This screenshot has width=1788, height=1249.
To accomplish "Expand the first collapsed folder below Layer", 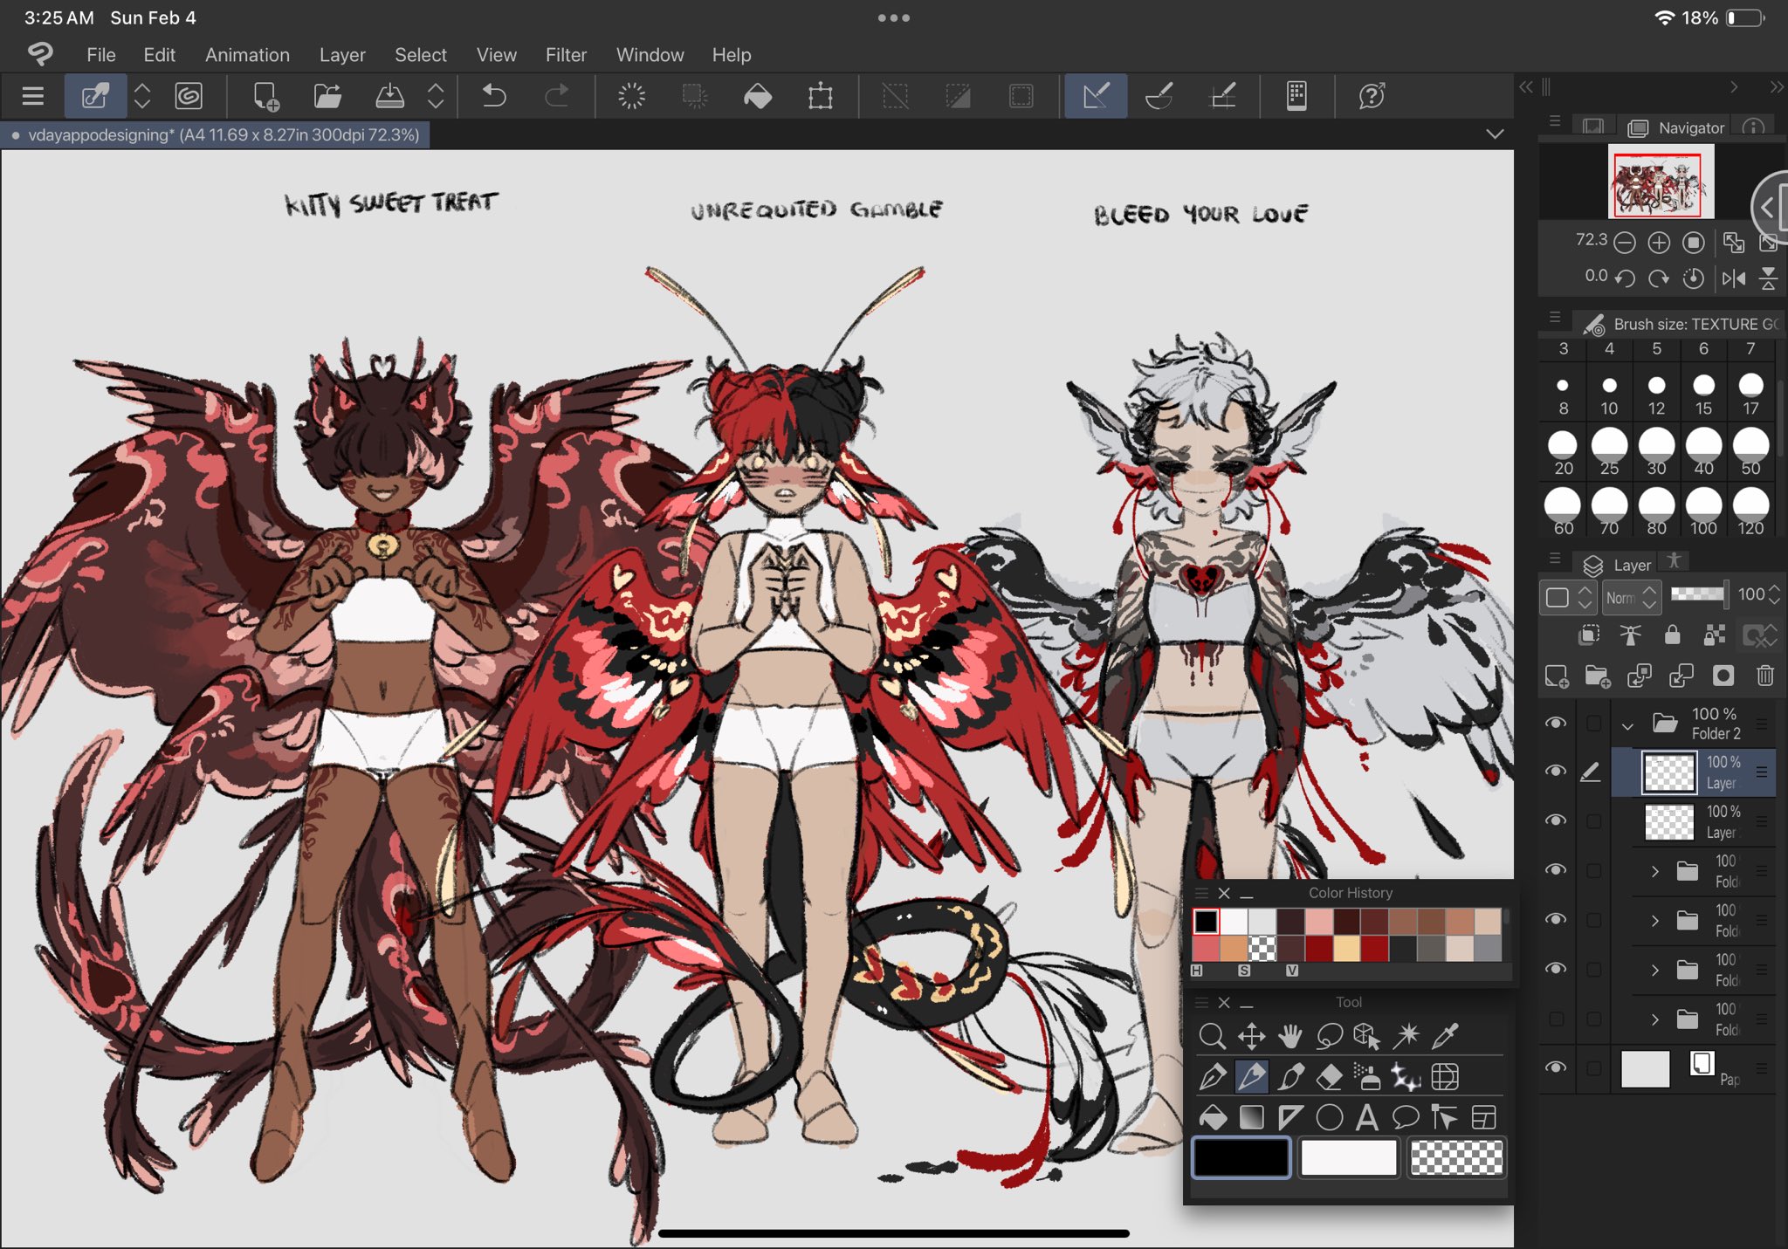I will point(1655,871).
